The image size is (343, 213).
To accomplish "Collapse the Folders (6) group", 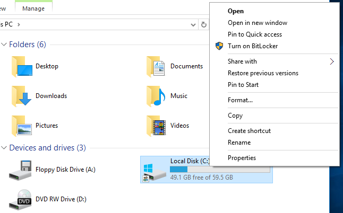I will pos(4,45).
